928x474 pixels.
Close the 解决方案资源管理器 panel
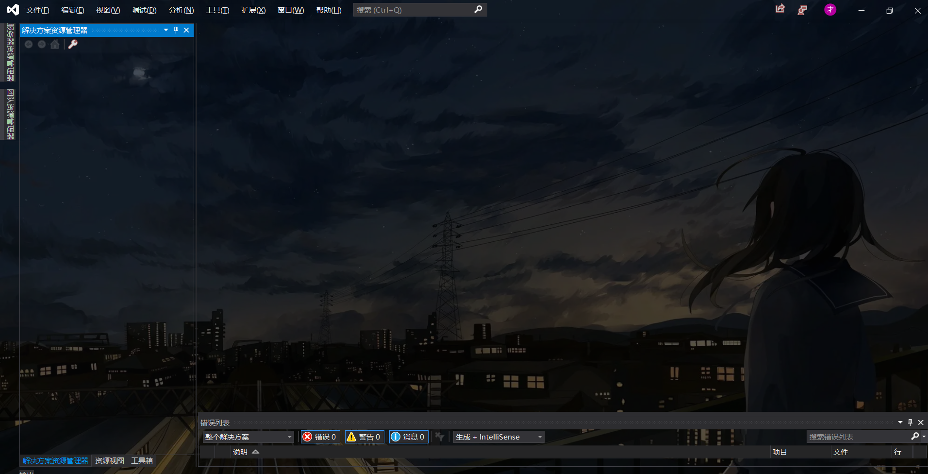click(186, 30)
